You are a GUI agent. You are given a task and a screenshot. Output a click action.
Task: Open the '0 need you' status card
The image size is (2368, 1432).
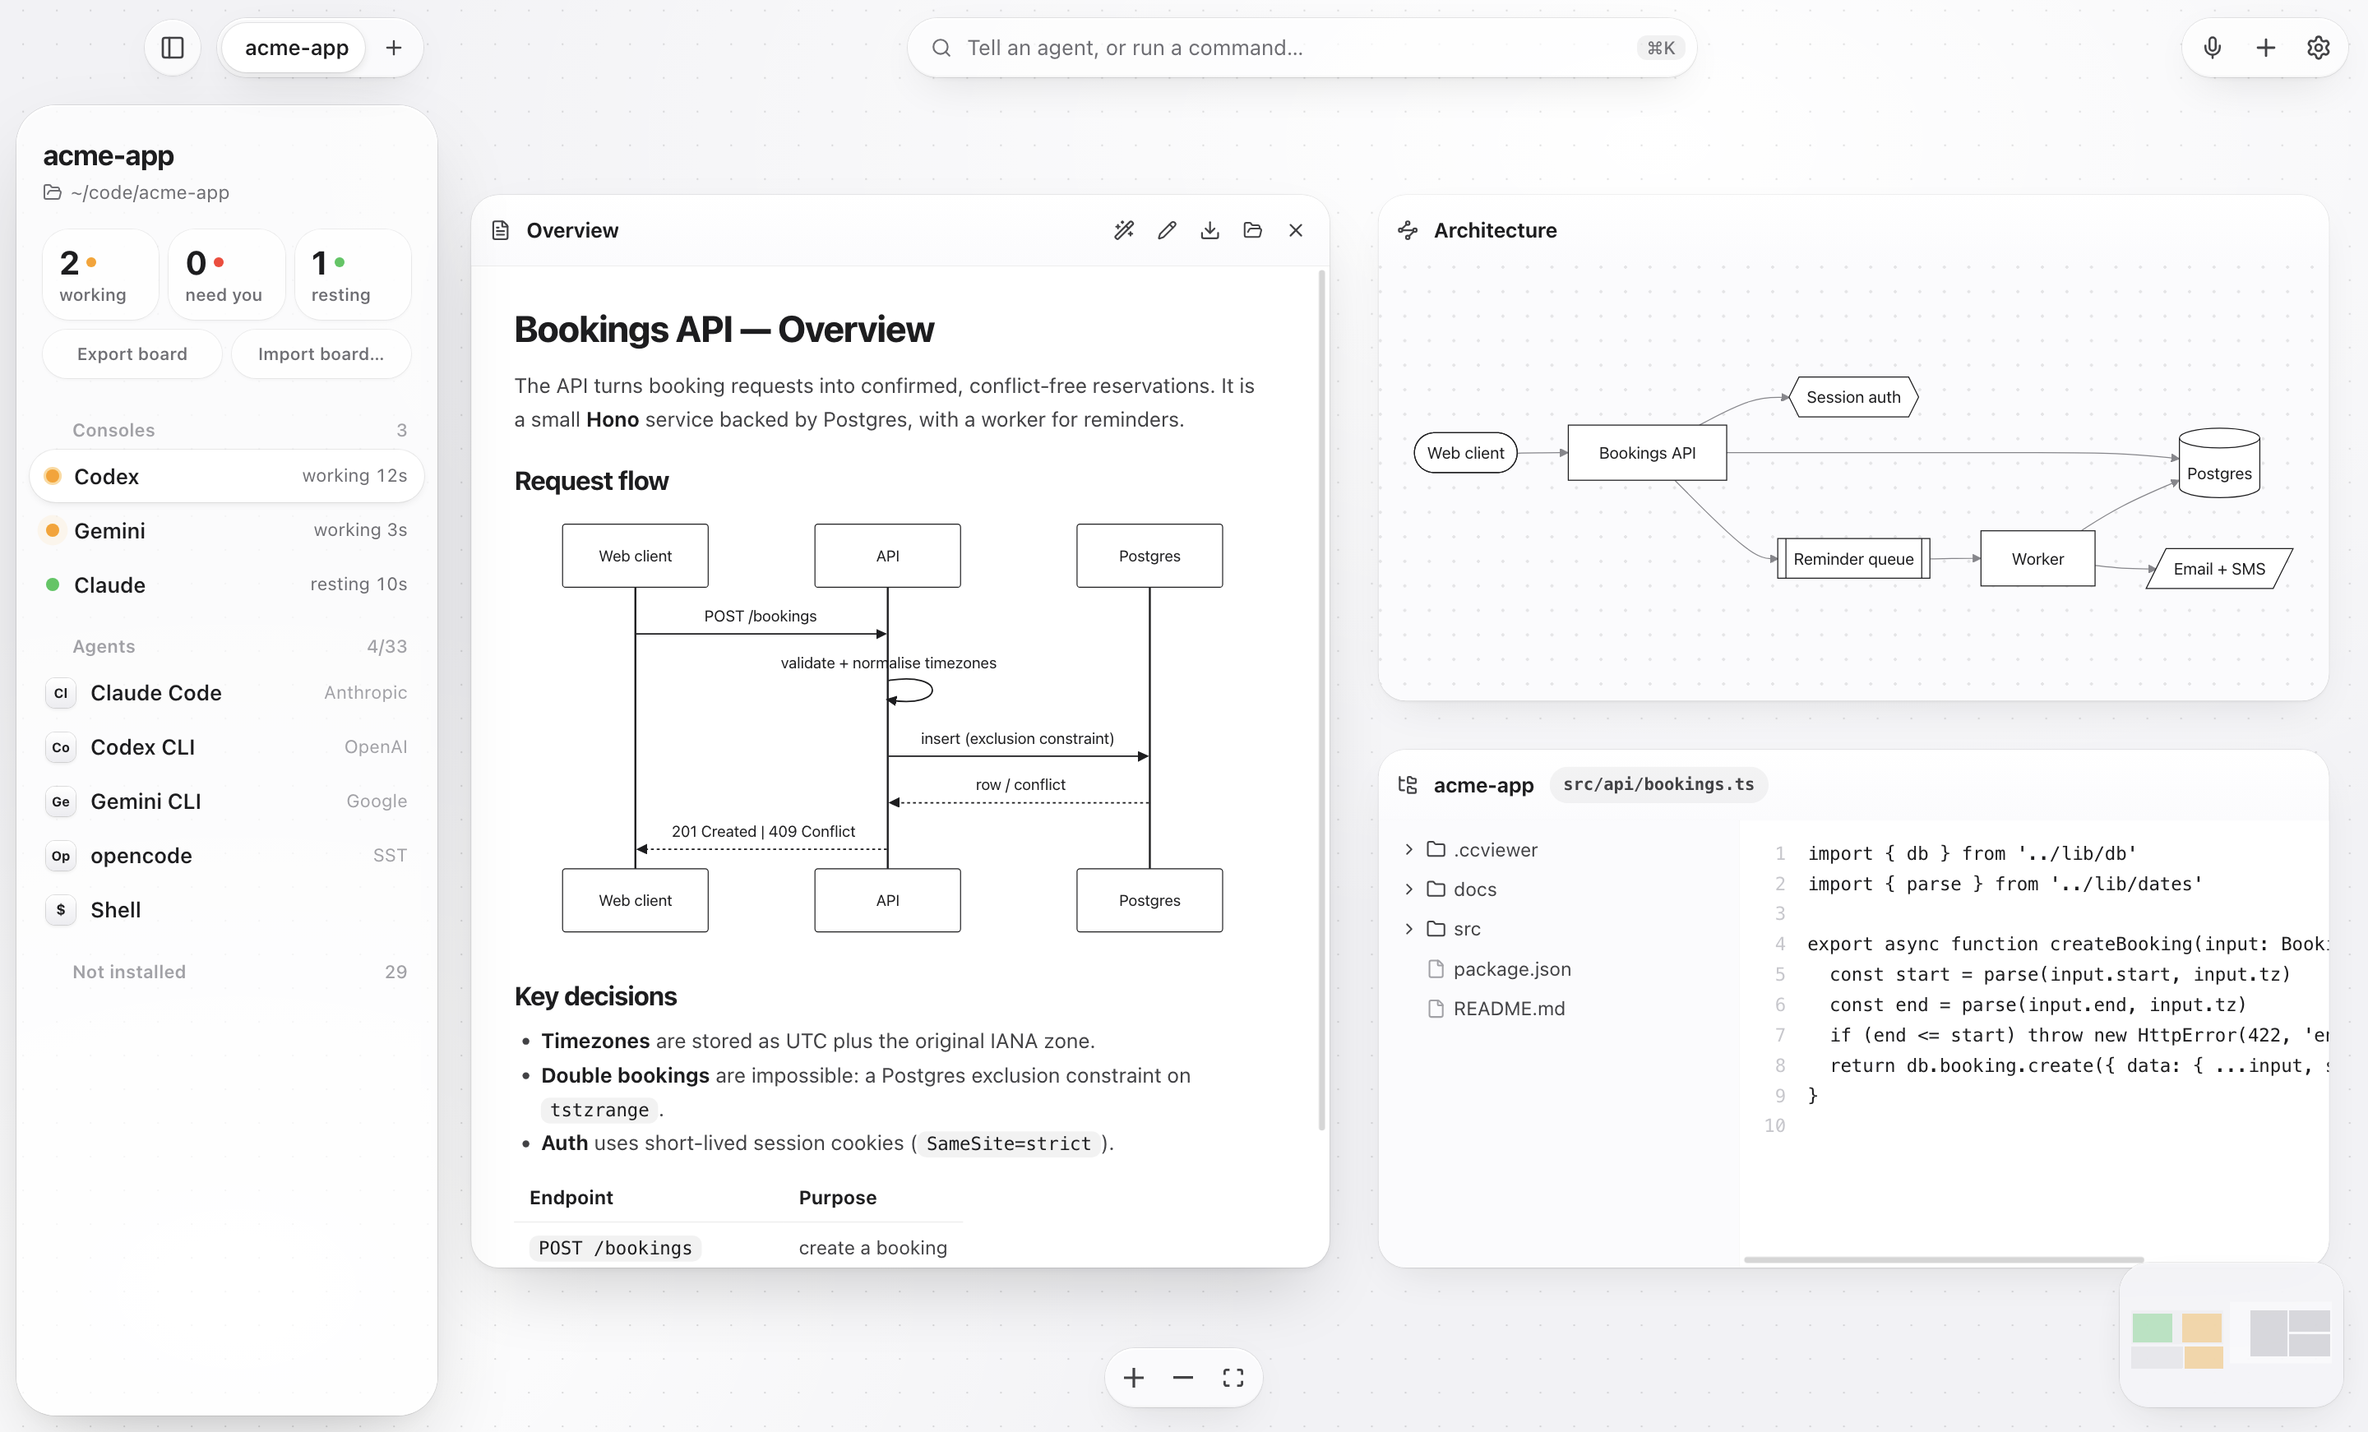tap(226, 275)
